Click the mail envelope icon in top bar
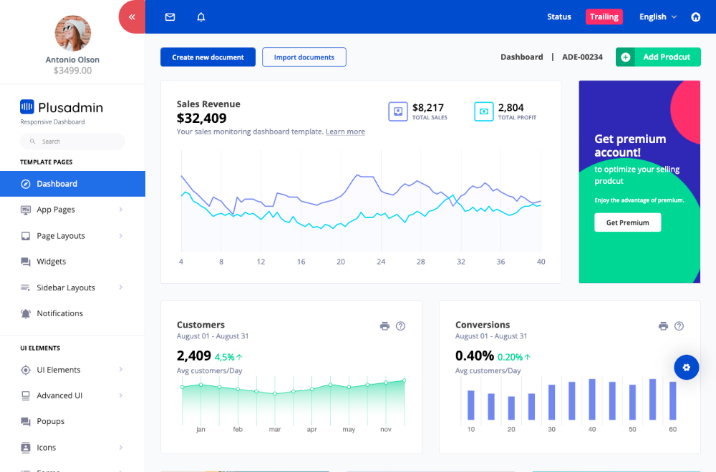The height and width of the screenshot is (472, 716). coord(170,17)
